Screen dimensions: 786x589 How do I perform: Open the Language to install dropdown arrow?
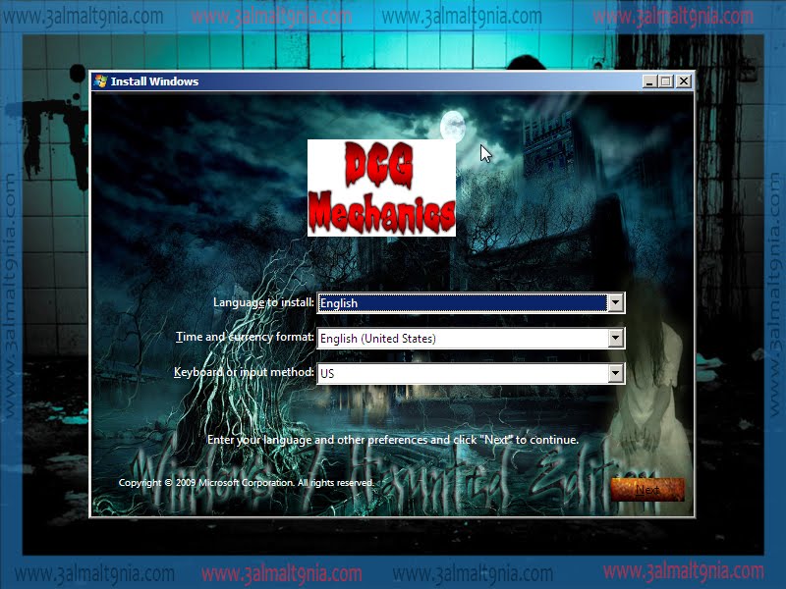[x=616, y=303]
